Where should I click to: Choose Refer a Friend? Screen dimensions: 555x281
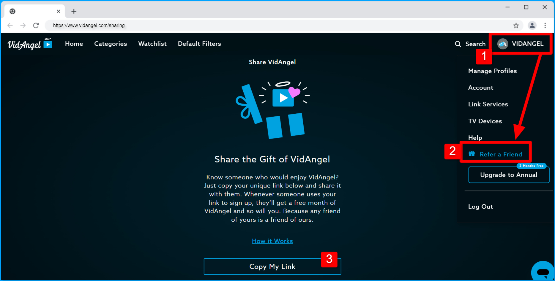(501, 154)
